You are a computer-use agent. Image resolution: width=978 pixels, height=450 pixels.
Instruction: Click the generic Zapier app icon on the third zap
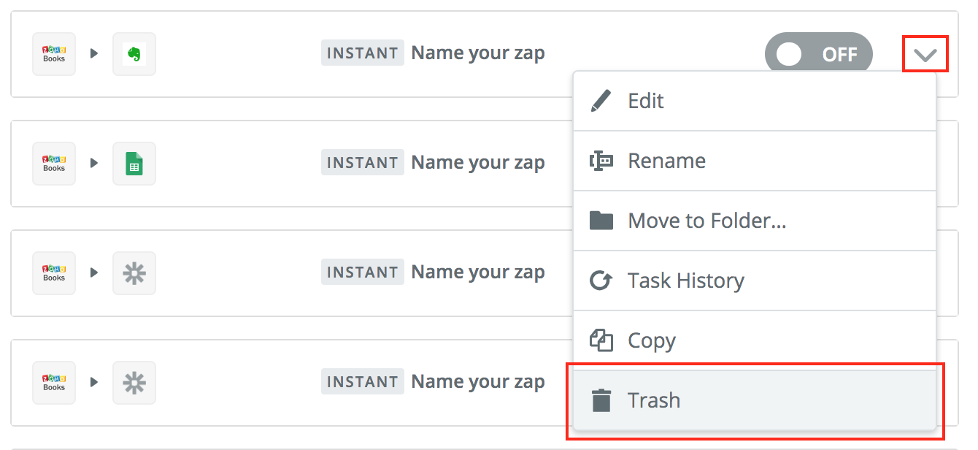[x=134, y=272]
